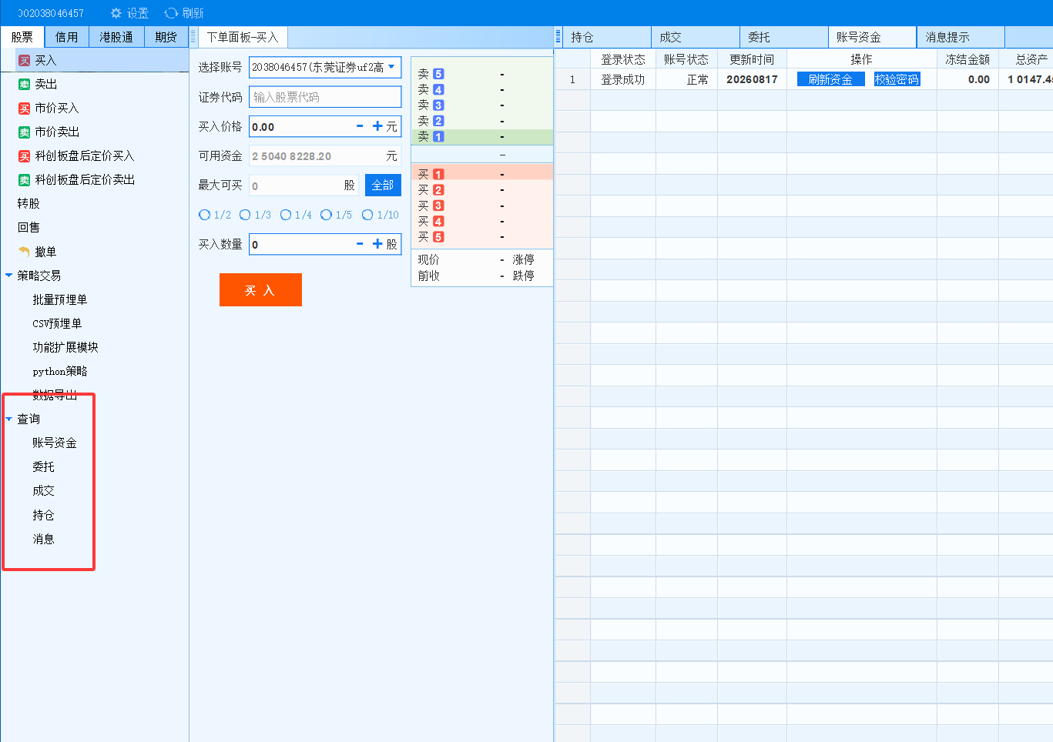Click the 更新时间 column header
1053x742 pixels.
752,59
